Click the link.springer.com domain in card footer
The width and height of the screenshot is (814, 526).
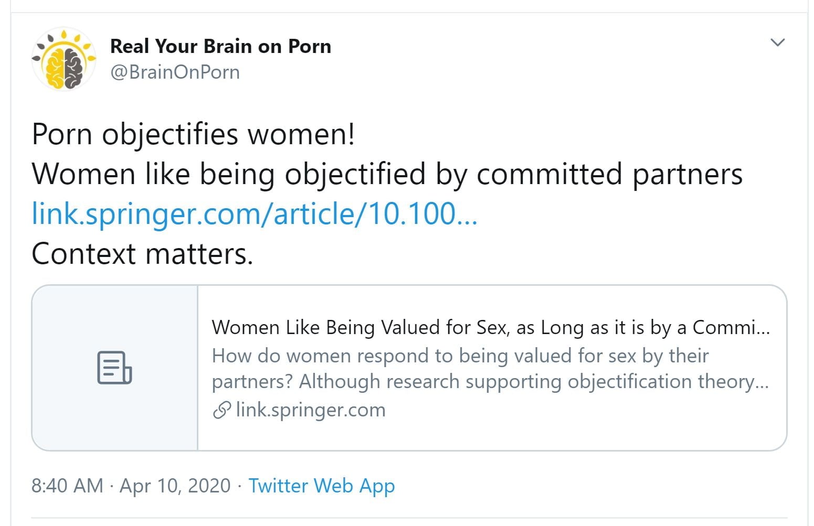click(x=311, y=410)
